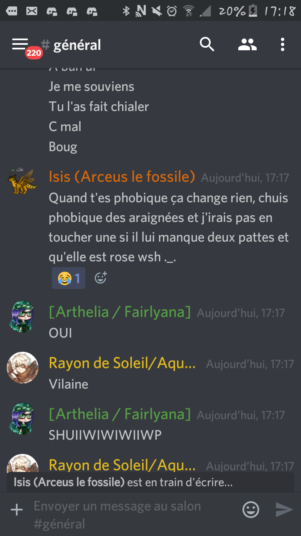Open Rayon de Soleil's avatar beside Vilaine
Image resolution: width=301 pixels, height=536 pixels.
[x=23, y=368]
